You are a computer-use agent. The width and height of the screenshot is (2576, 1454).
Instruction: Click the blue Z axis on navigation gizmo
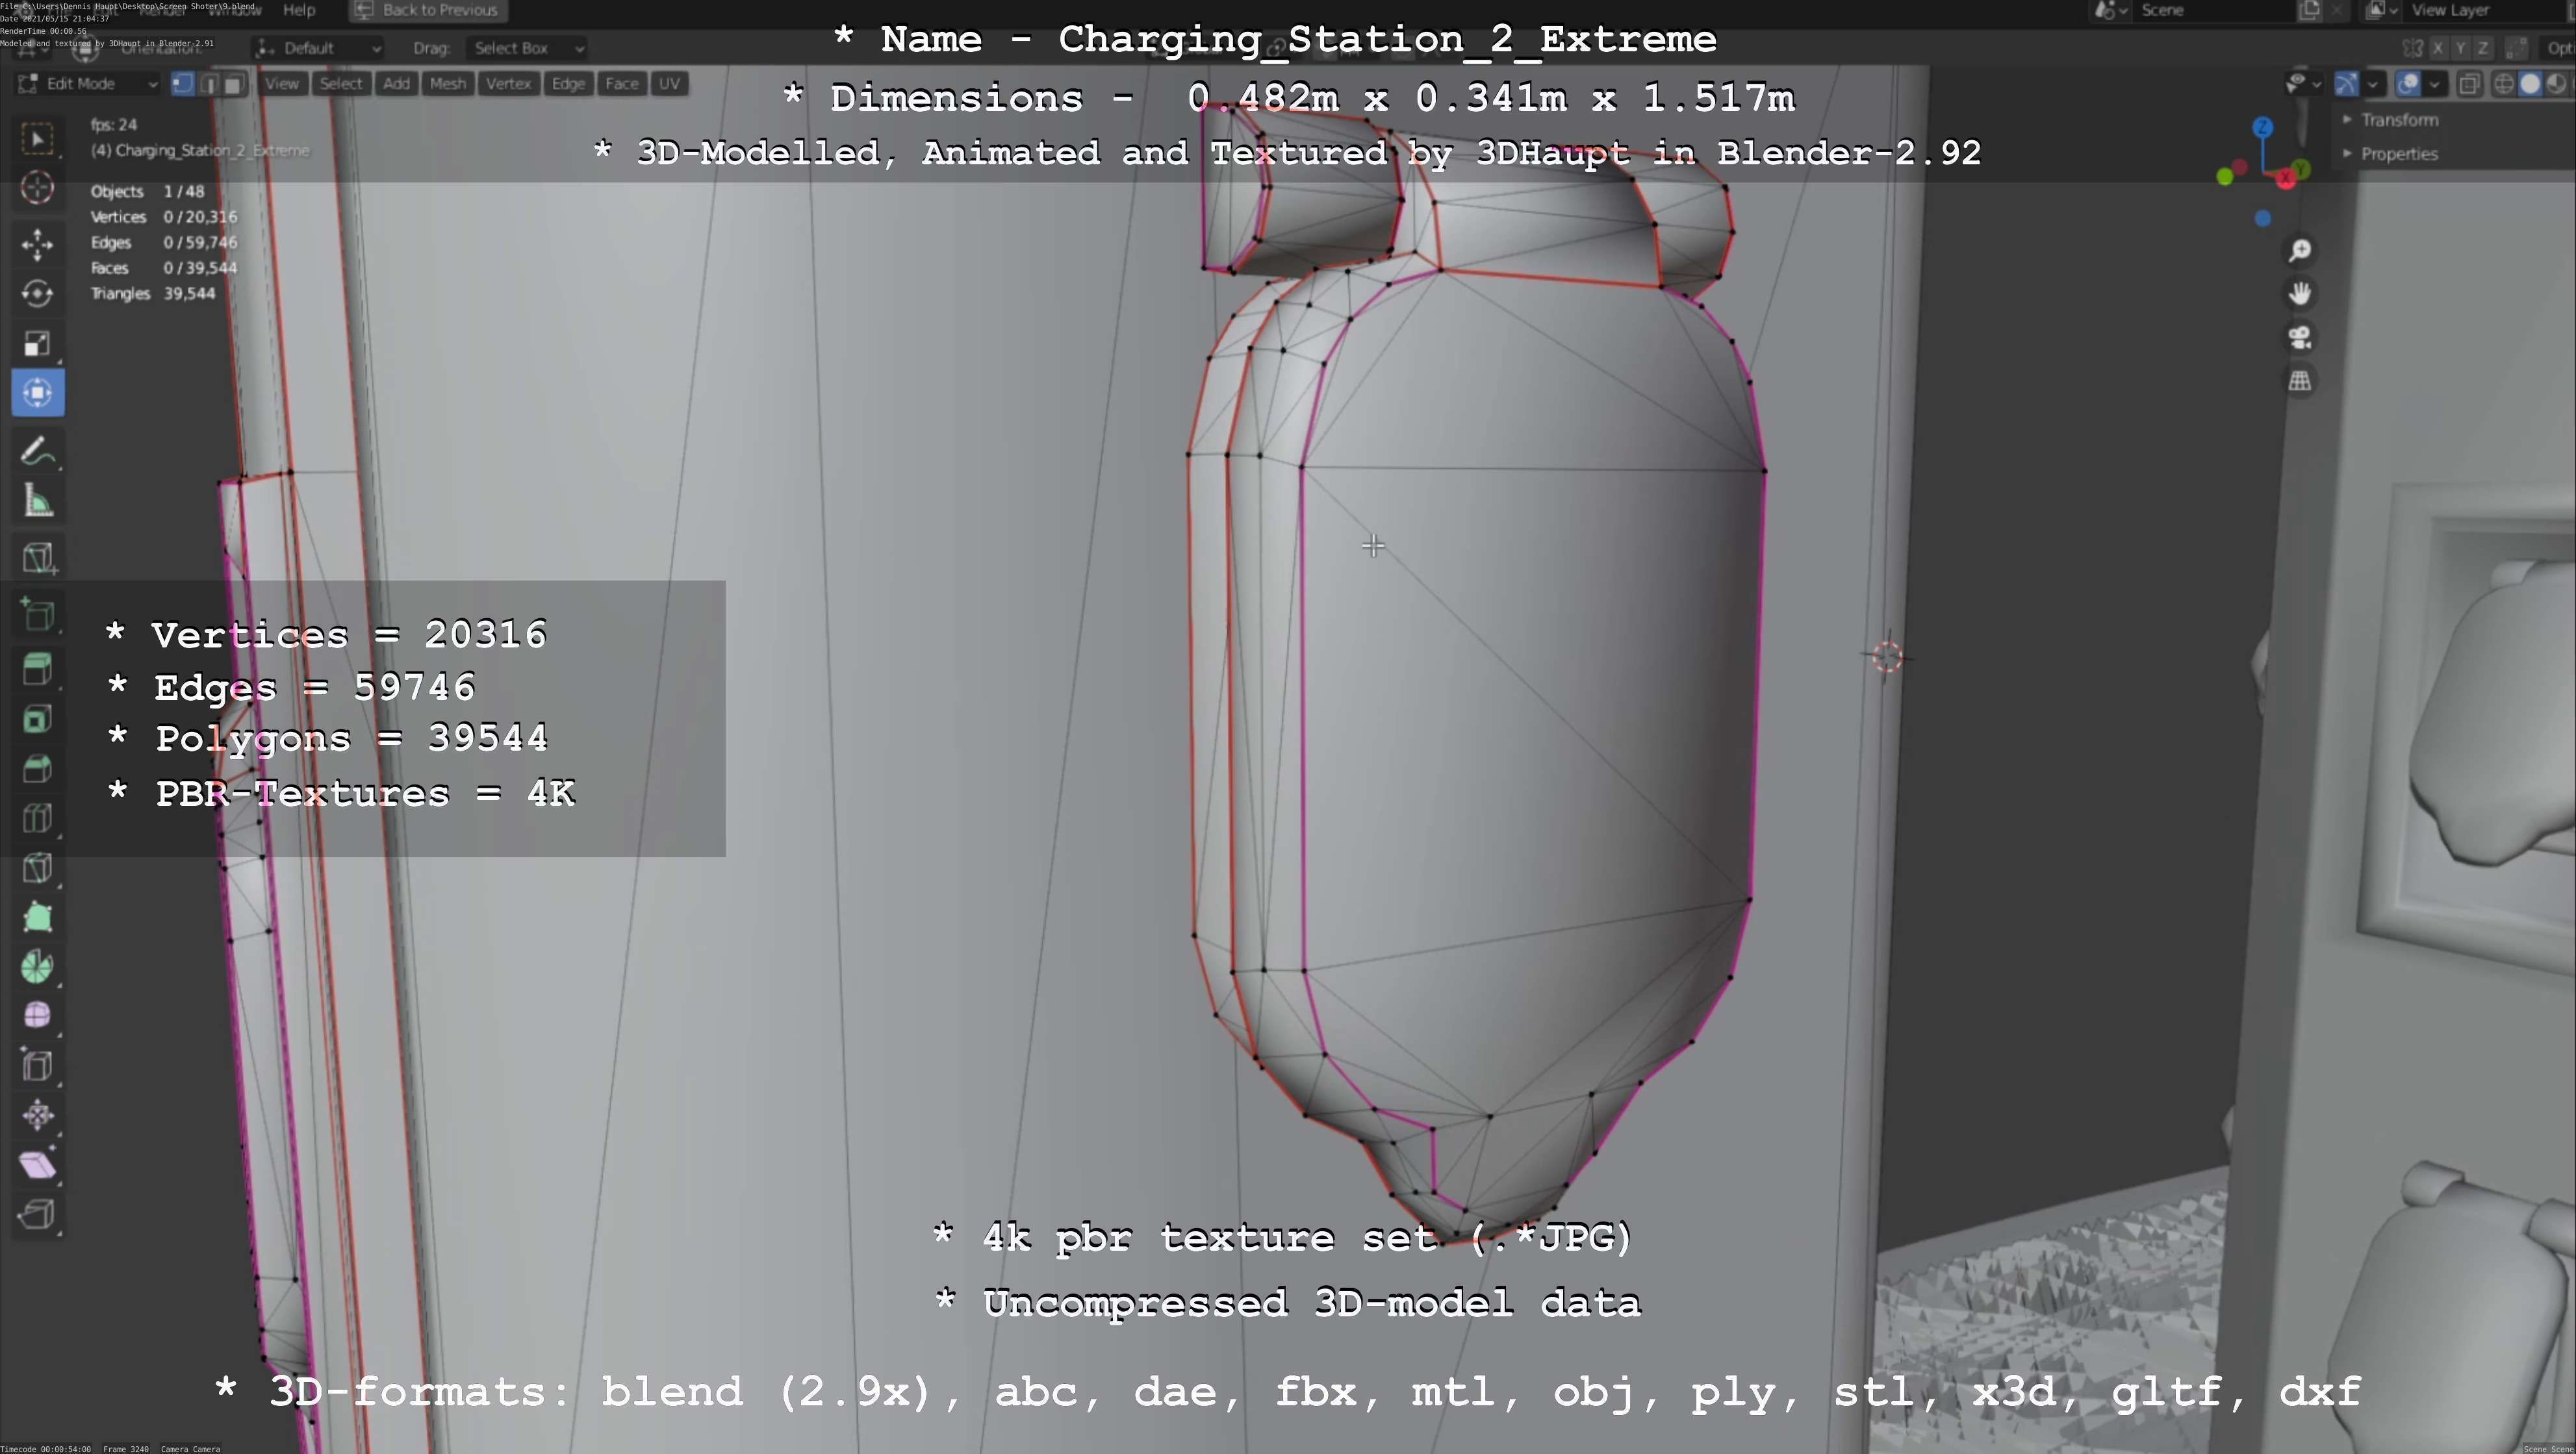pyautogui.click(x=2263, y=128)
